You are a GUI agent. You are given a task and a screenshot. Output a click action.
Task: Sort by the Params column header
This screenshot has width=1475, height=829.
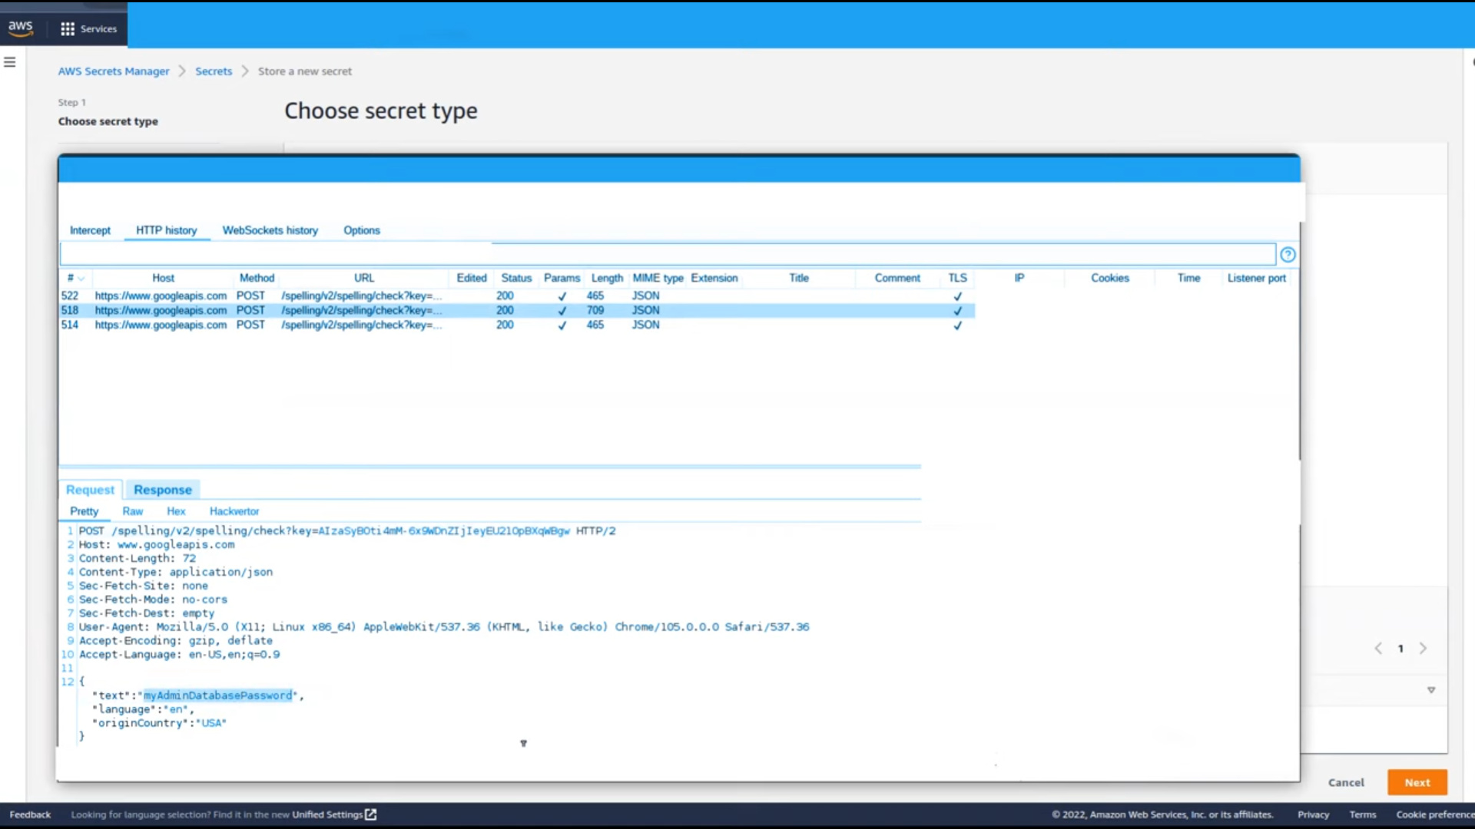(562, 278)
